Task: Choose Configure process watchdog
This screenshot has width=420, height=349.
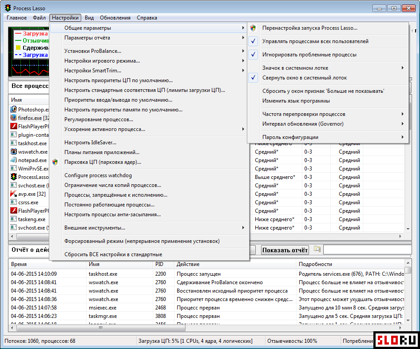Action: tap(149, 175)
